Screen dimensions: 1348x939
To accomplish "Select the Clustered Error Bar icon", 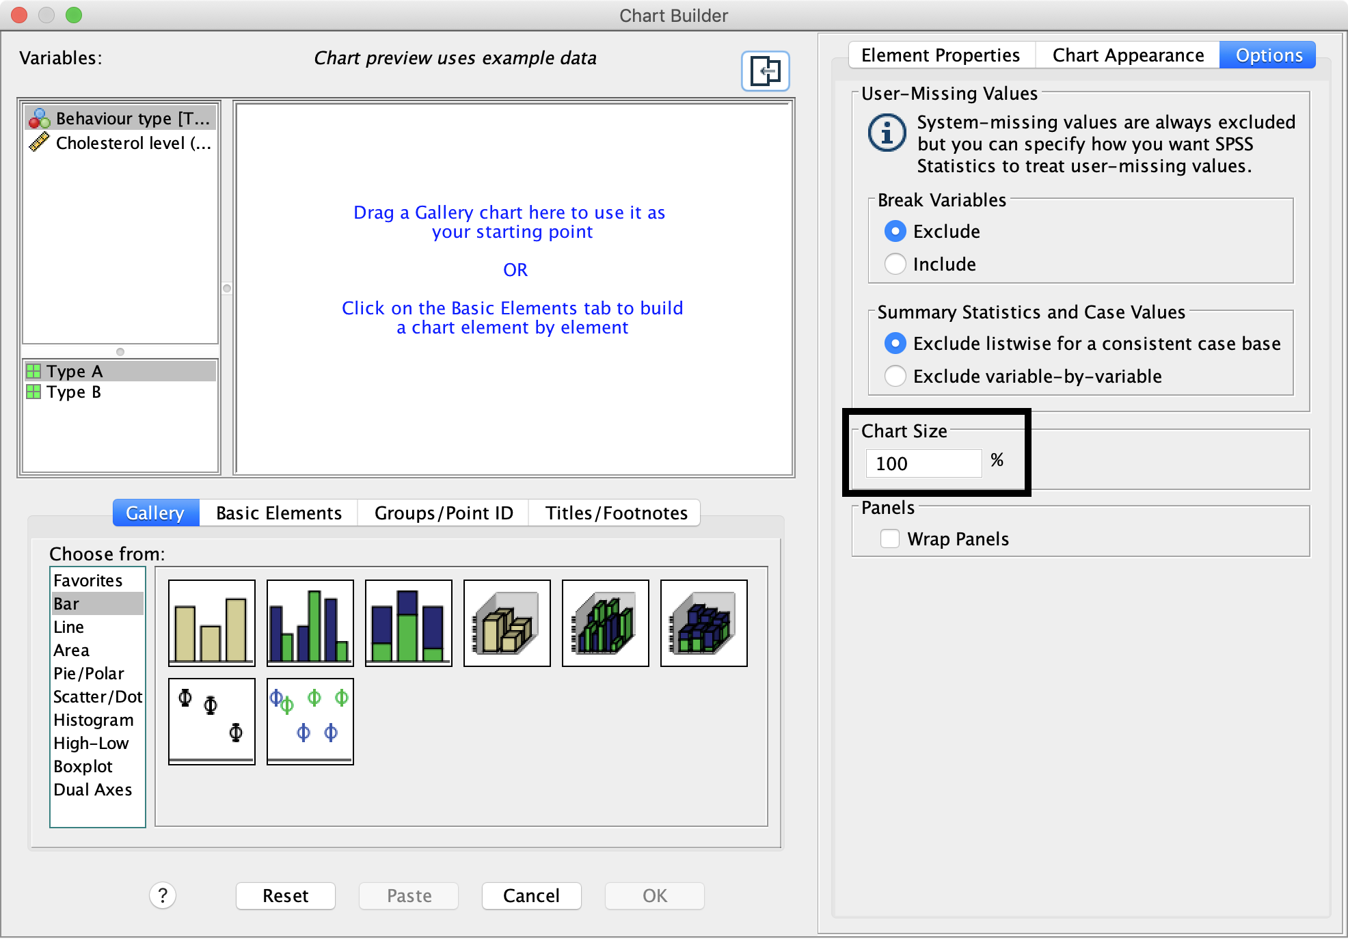I will [310, 721].
